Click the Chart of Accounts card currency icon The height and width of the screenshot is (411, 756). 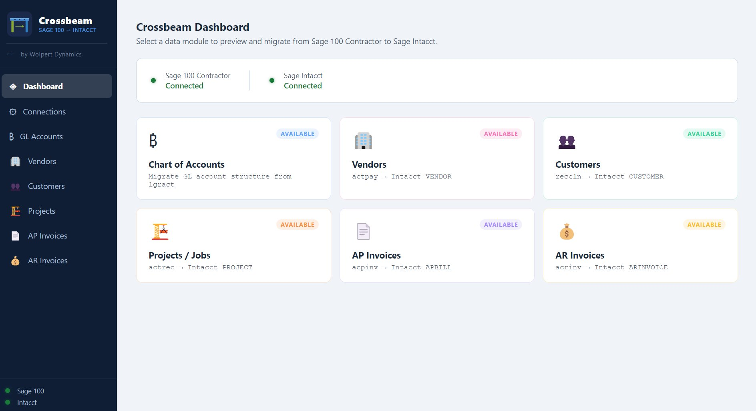pos(153,140)
